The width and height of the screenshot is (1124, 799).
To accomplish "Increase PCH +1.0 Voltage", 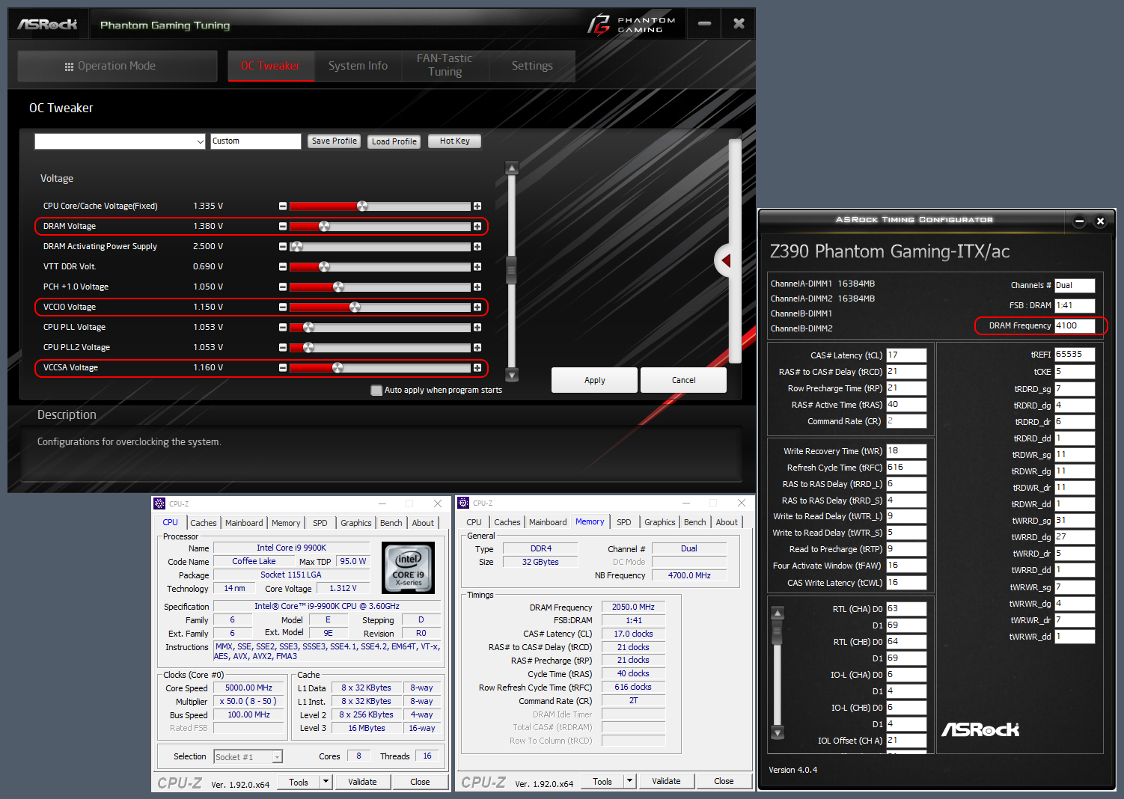I will pos(477,287).
